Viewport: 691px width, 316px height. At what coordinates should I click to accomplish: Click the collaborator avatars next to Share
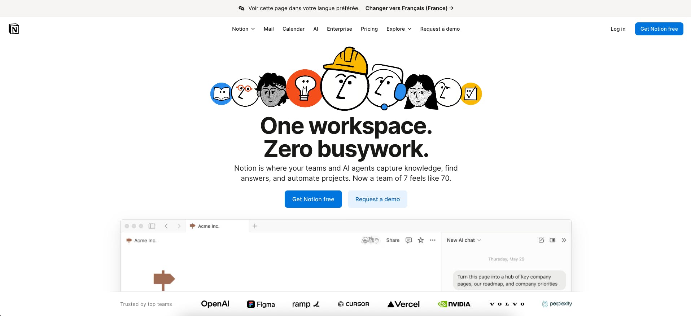point(371,240)
